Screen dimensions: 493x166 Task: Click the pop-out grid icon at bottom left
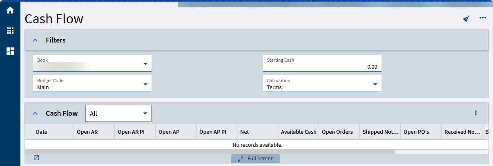(36, 158)
